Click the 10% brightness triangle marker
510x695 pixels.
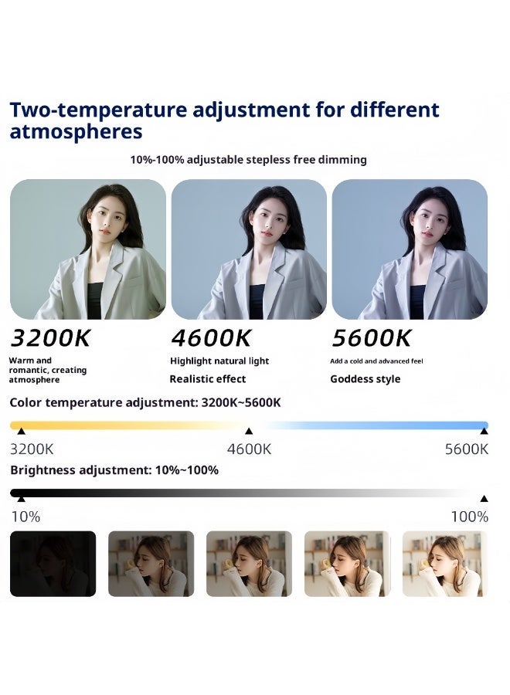point(22,499)
